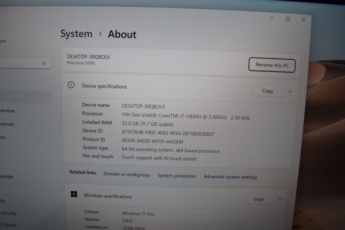Click the search magnifier icon in sidebar
The image size is (345, 230).
tap(44, 63)
